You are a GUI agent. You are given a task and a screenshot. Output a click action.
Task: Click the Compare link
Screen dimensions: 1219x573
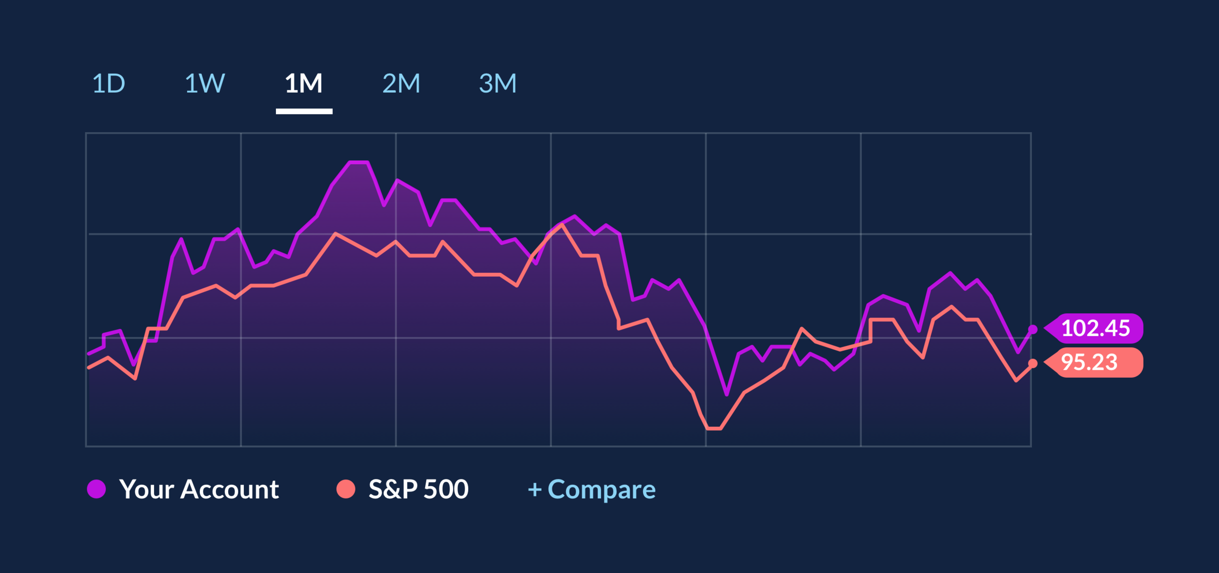tap(601, 489)
